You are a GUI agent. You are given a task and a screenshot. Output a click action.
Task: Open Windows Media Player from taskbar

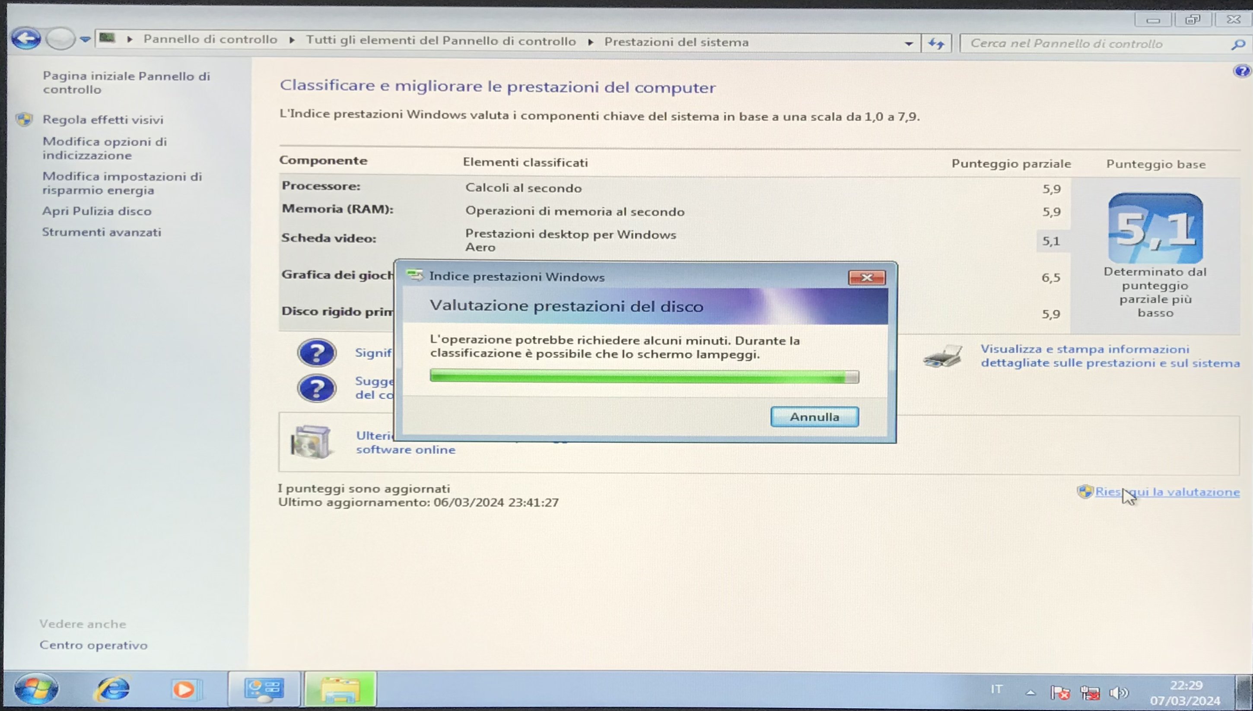coord(184,689)
